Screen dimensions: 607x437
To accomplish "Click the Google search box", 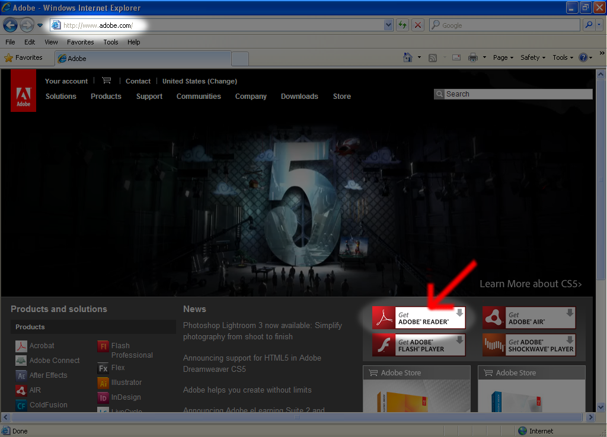I will coord(504,25).
